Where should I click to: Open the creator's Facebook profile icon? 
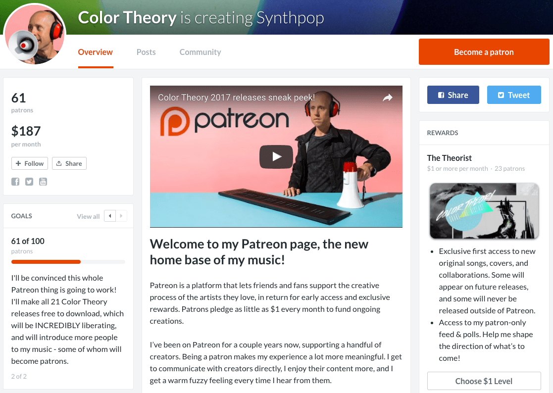[x=15, y=182]
